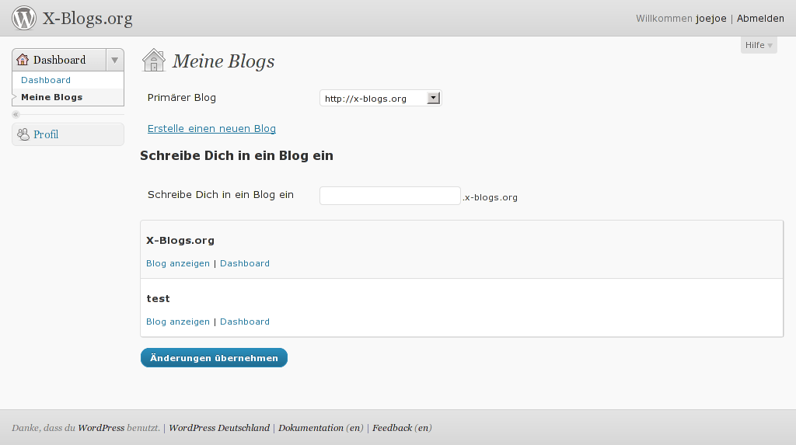Open Feedback (en) footer link
Image resolution: width=796 pixels, height=445 pixels.
point(402,428)
